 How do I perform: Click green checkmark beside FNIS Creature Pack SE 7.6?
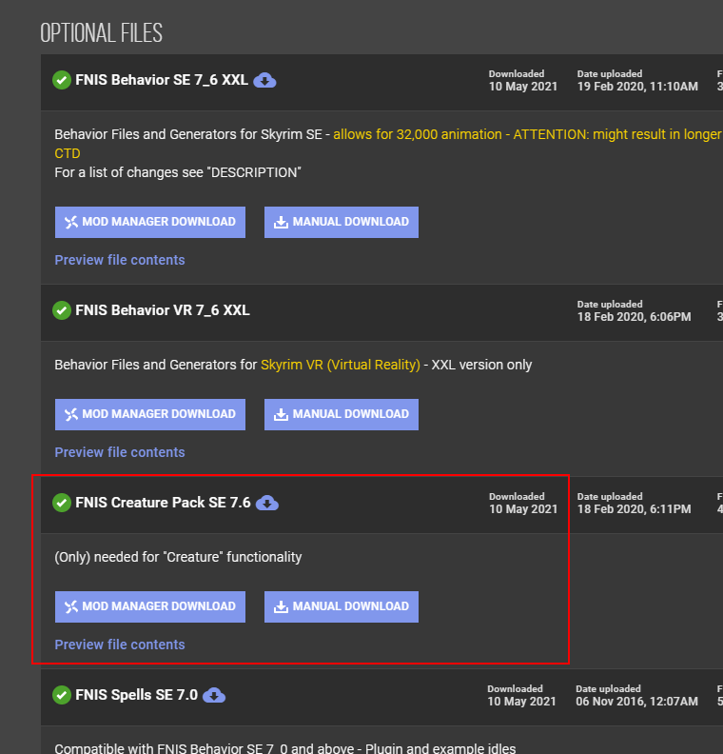click(62, 503)
